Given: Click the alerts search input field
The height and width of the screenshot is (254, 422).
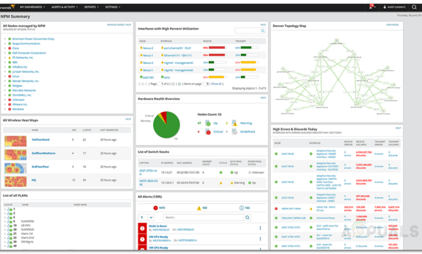Looking at the screenshot, I should [x=203, y=217].
